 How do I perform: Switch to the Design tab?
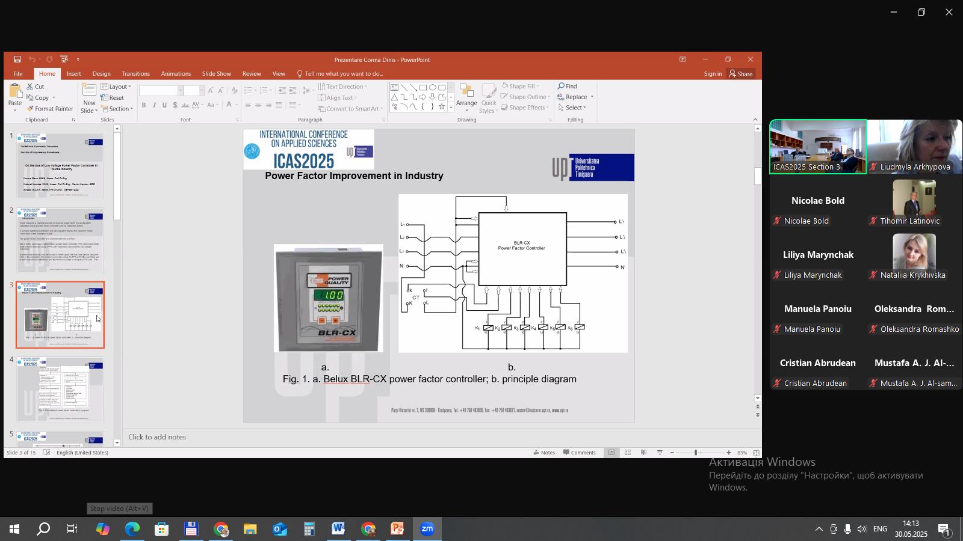coord(101,74)
